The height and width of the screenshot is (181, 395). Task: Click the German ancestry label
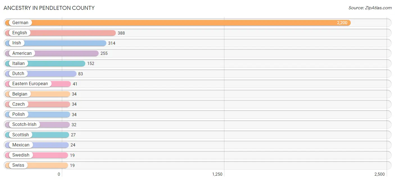pyautogui.click(x=20, y=23)
